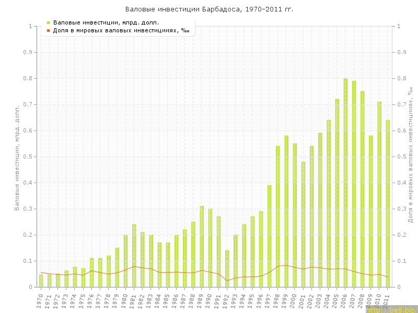Click the chart title 'Валовые инвестиции Барбадоса'
This screenshot has height=313, width=418.
pyautogui.click(x=209, y=9)
